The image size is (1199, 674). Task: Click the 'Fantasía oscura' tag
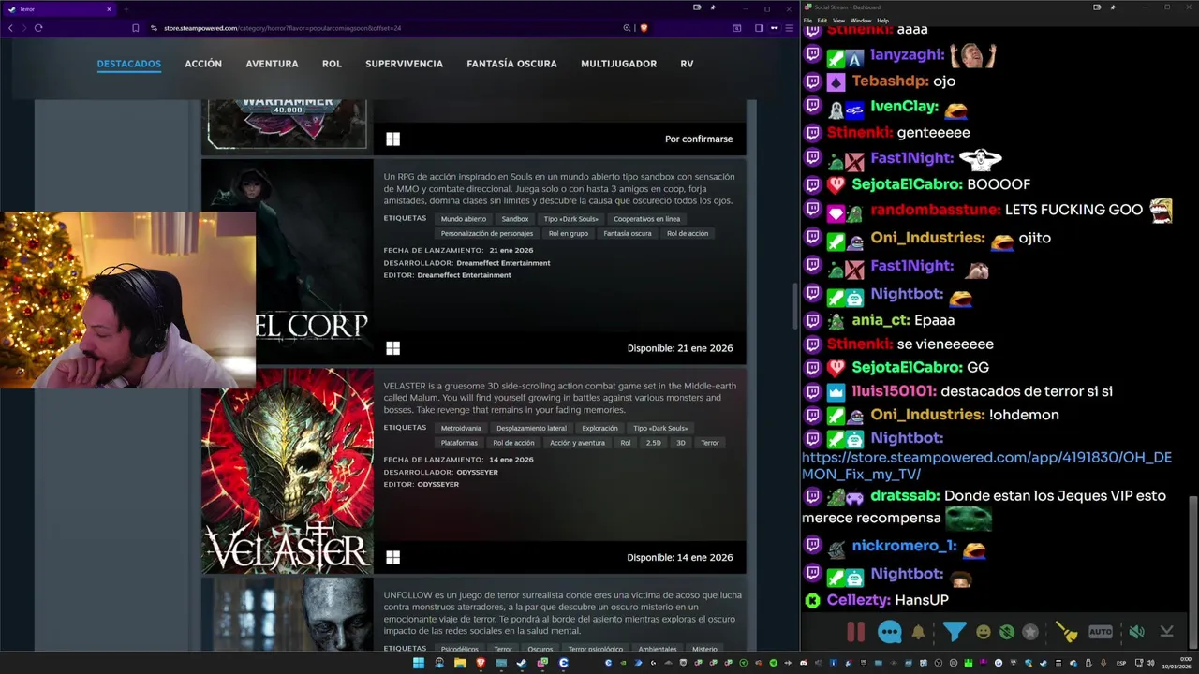628,233
